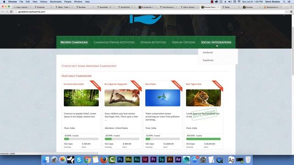Launch After Effects (Ae) from dock
294x165 pixels.
click(178, 159)
